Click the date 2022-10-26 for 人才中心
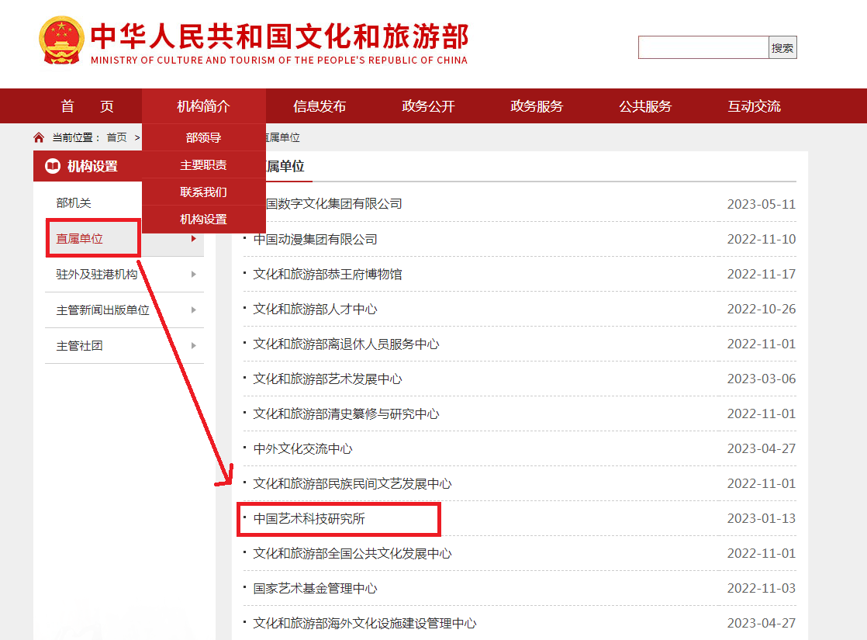Image resolution: width=867 pixels, height=640 pixels. click(x=762, y=309)
